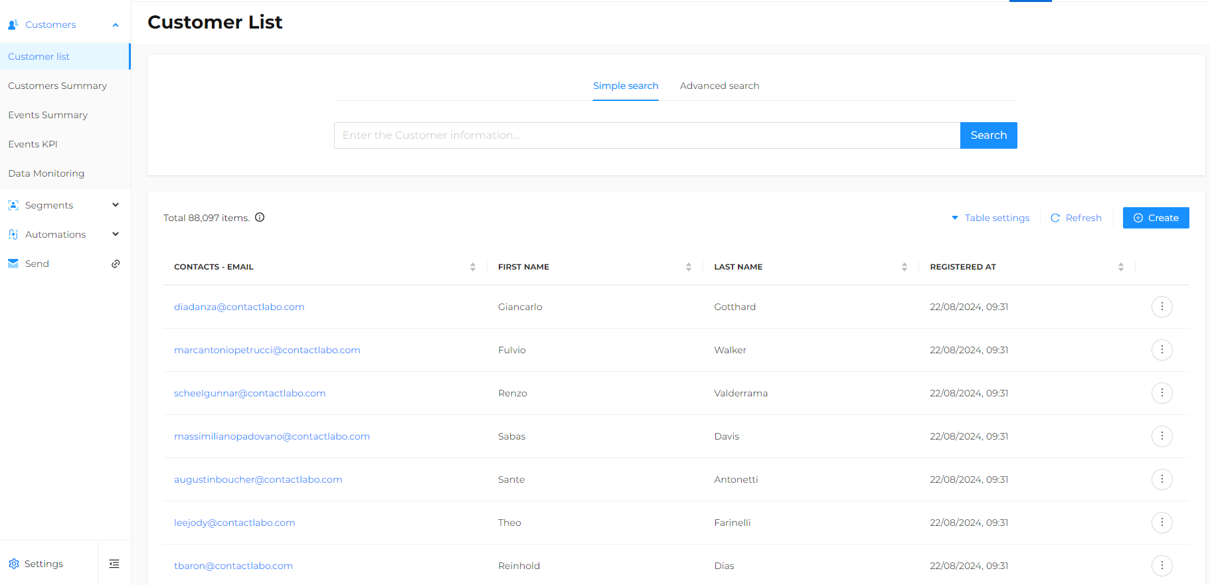Viewport: 1210px width, 585px height.
Task: Open marcantoniopetrucci@contactlabo.com customer link
Action: (x=267, y=350)
